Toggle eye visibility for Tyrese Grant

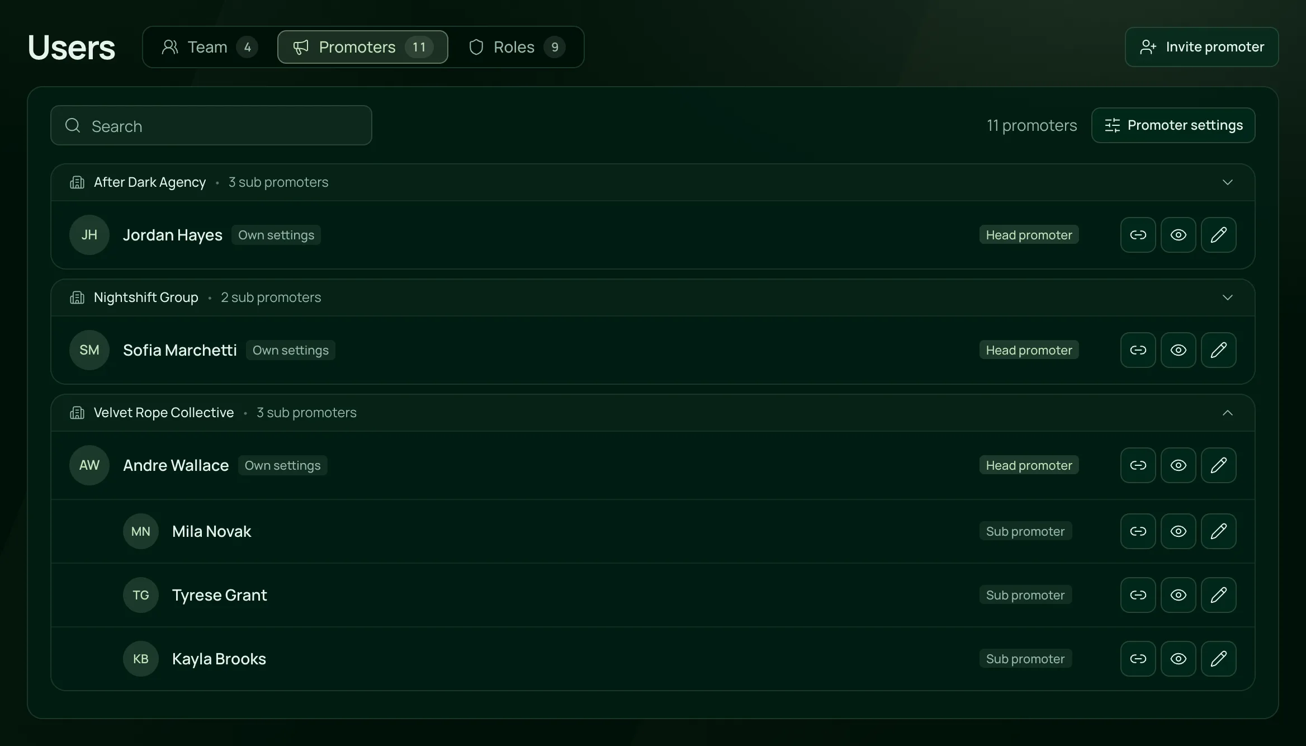point(1178,595)
